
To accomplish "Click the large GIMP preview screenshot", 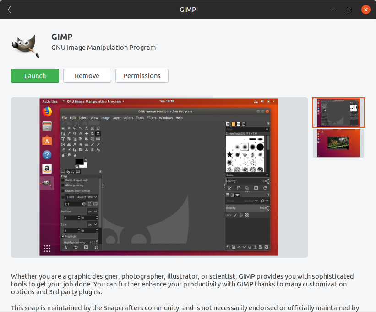I will coord(159,177).
